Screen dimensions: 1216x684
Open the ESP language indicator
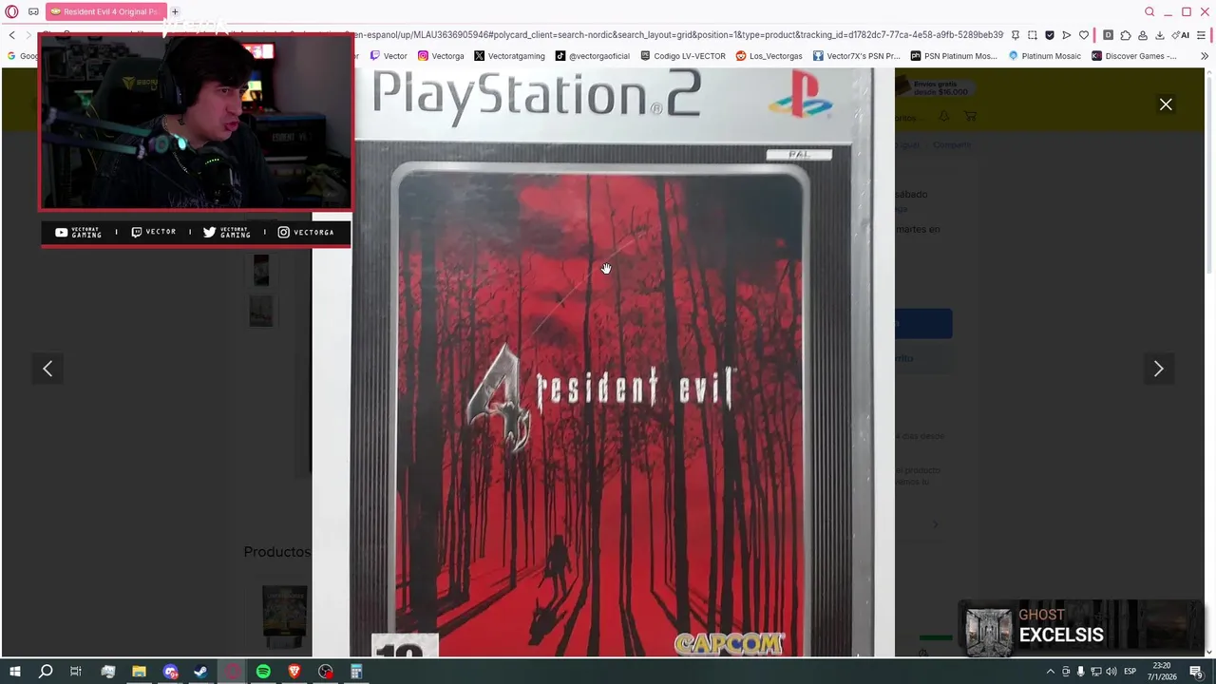1130,672
